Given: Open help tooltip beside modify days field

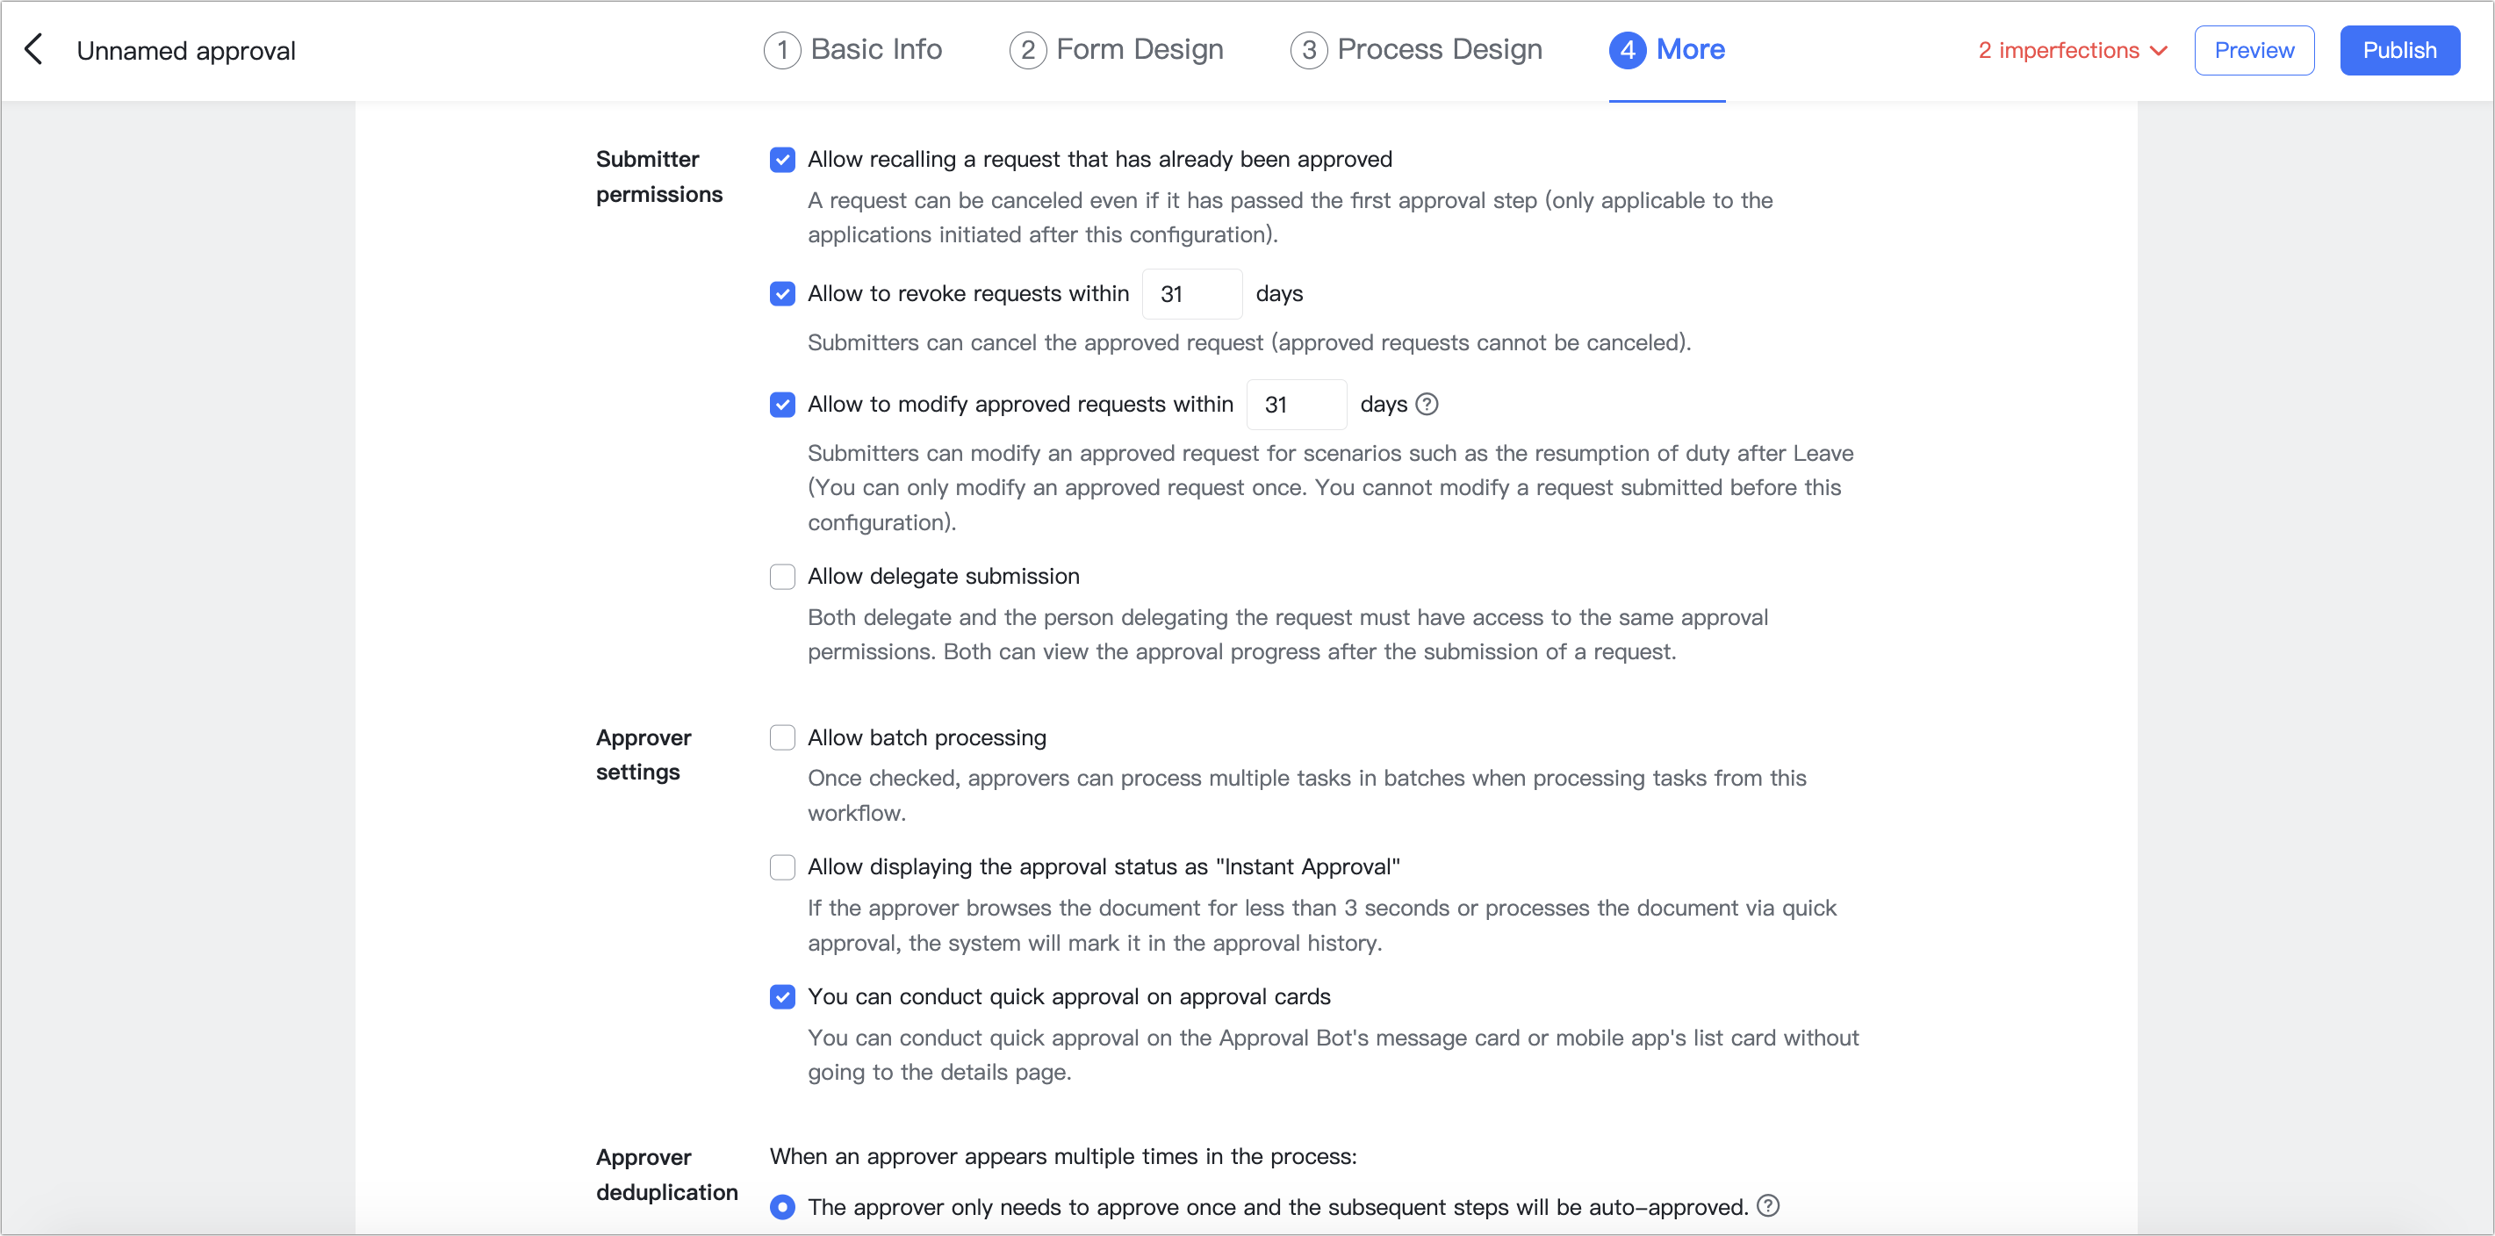Looking at the screenshot, I should click(x=1426, y=404).
